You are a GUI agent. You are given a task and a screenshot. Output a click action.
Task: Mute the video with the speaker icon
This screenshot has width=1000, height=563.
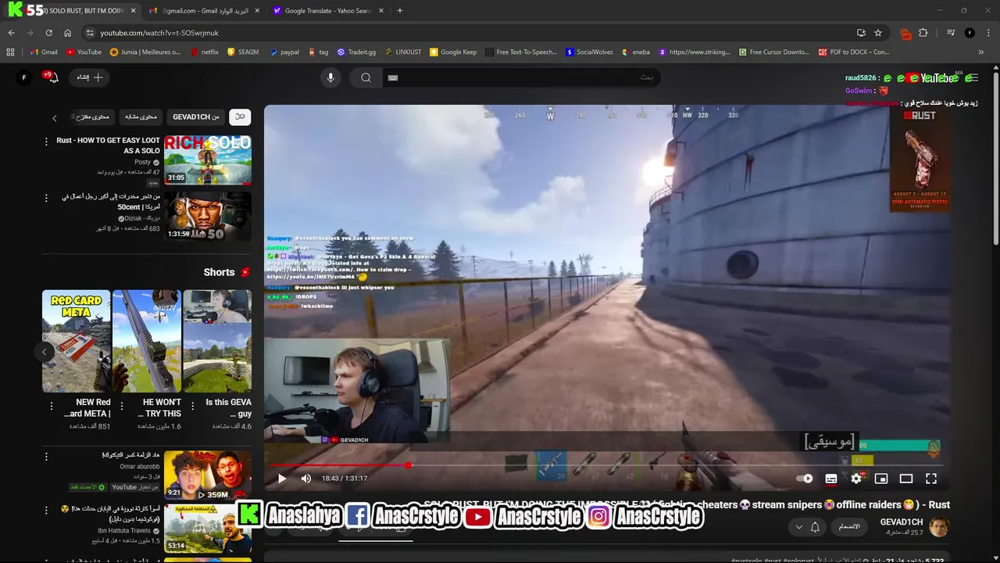coord(306,479)
